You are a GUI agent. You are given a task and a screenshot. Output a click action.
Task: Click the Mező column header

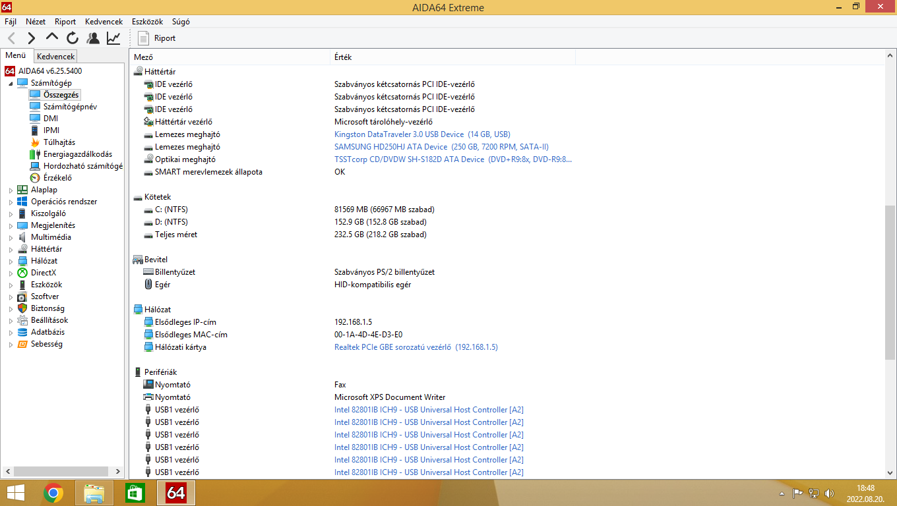pyautogui.click(x=230, y=57)
